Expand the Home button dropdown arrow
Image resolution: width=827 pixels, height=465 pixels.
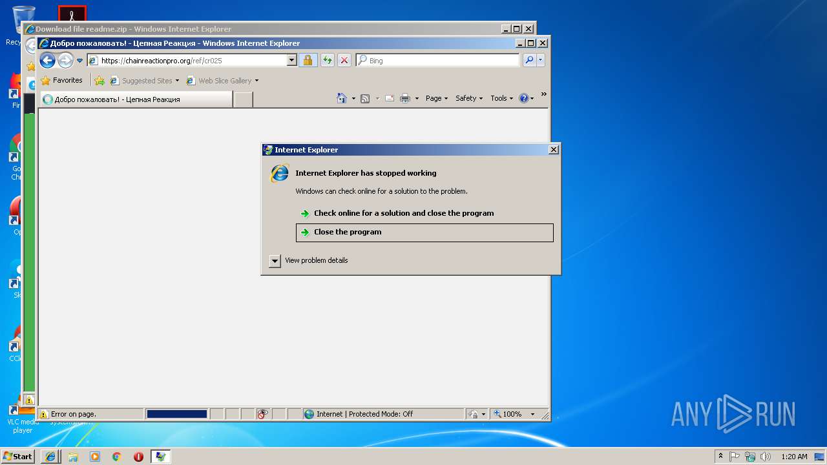[353, 99]
